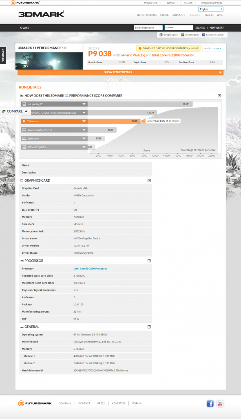This screenshot has width=241, height=419.
Task: Sign in with Steam icon
Action: [x=183, y=35]
